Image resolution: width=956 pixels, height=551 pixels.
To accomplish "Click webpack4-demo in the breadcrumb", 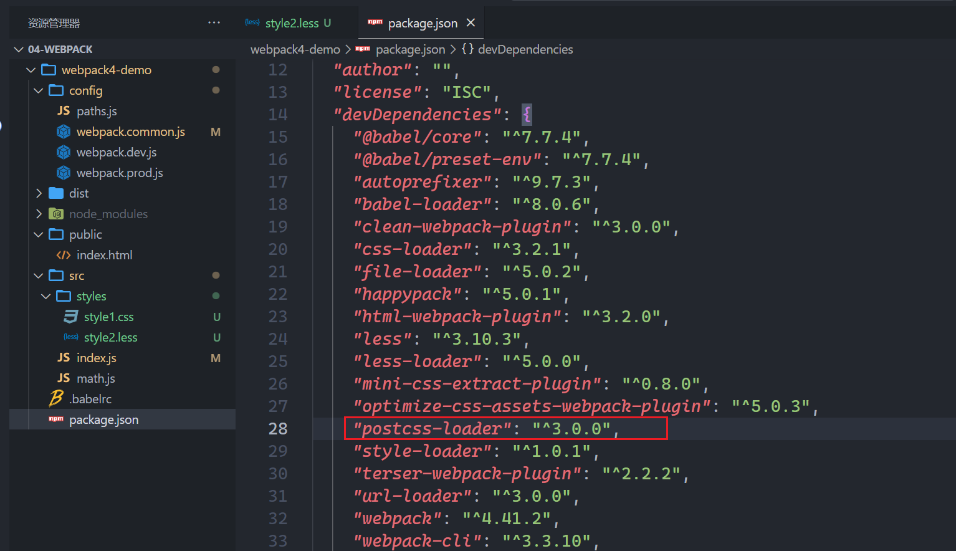I will point(295,49).
